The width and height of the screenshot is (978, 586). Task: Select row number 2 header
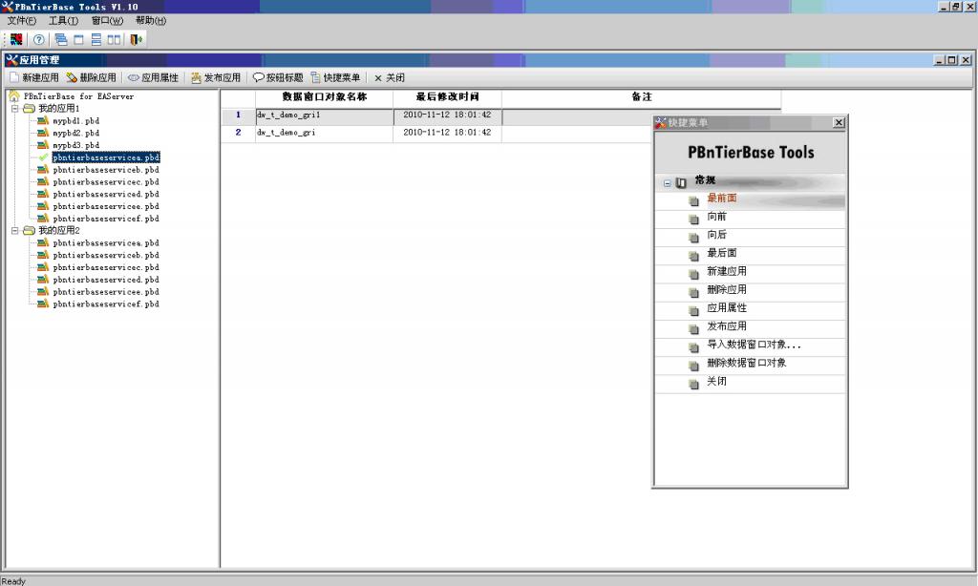pyautogui.click(x=238, y=134)
